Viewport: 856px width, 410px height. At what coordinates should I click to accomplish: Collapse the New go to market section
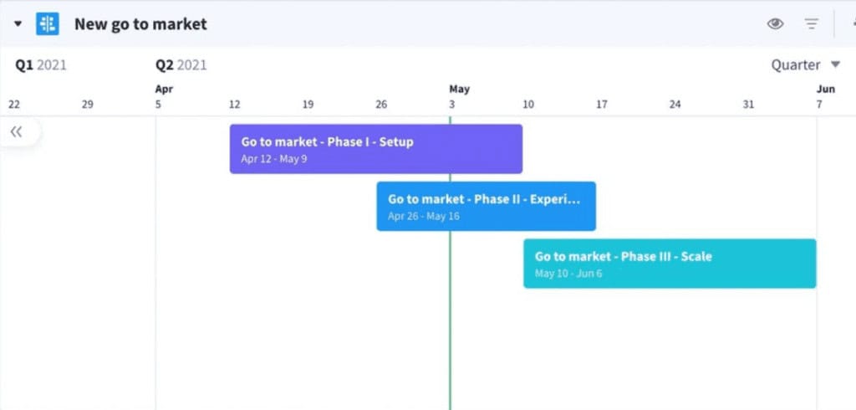coord(18,24)
